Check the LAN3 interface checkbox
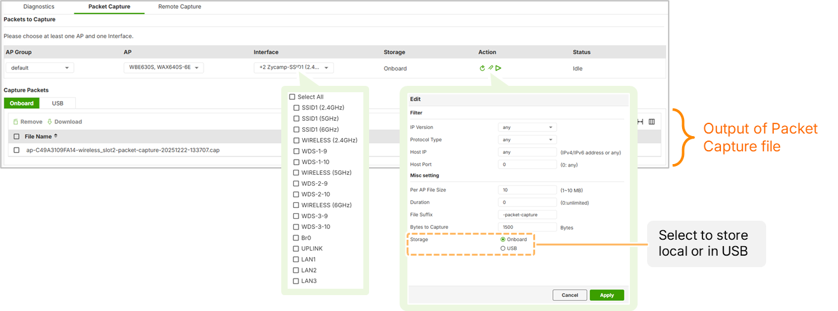Image resolution: width=838 pixels, height=311 pixels. pyautogui.click(x=296, y=280)
